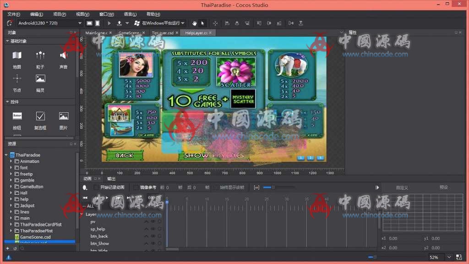Click the add resource plus icon

7,248
